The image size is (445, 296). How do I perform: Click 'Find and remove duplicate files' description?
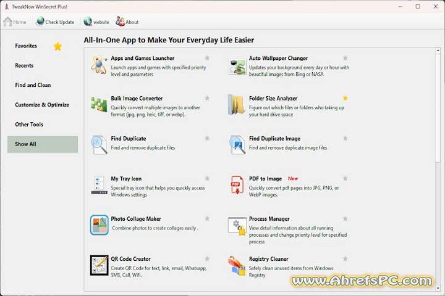[x=143, y=148]
